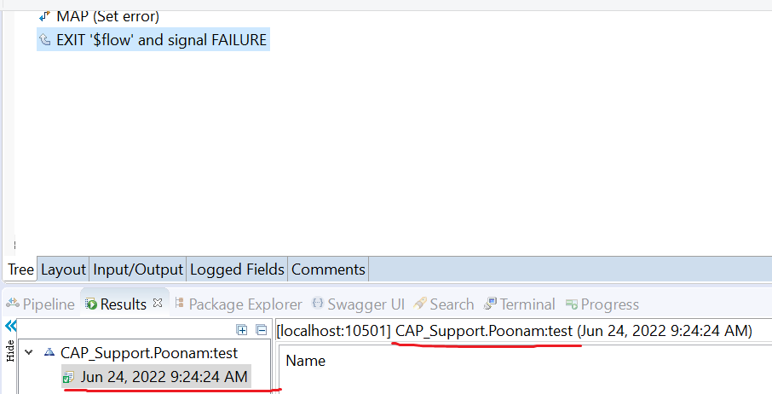The image size is (772, 394).
Task: Open the Terminal view
Action: pyautogui.click(x=520, y=304)
